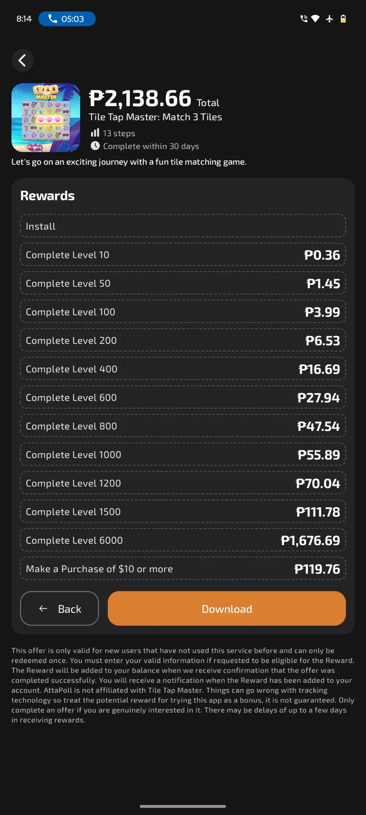
Task: Tap the airplane mode status icon
Action: tap(330, 19)
